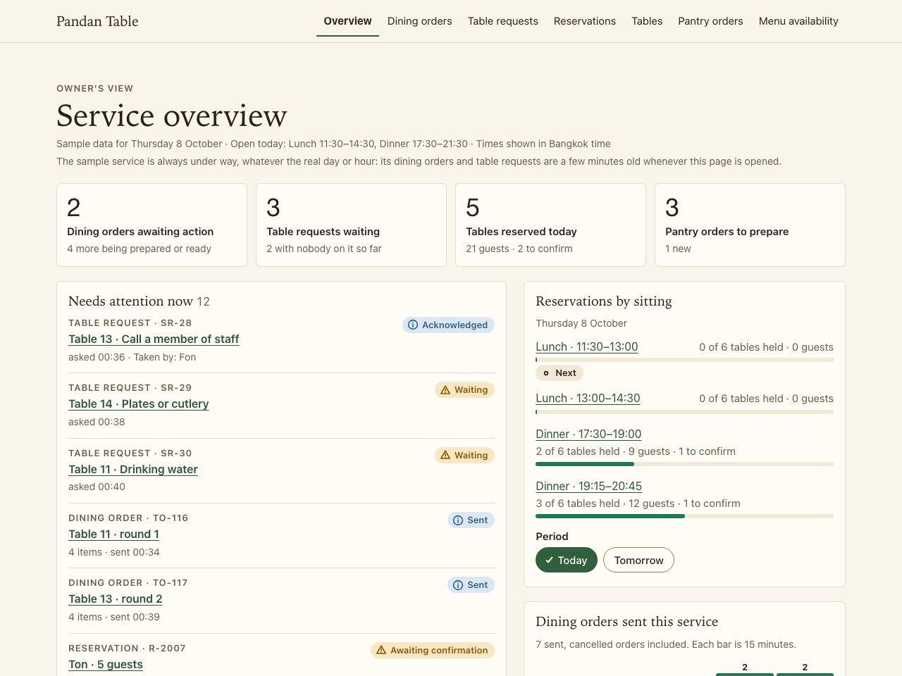Click the "Reservations by sitting" heading
This screenshot has height=676, width=902.
[x=604, y=301]
